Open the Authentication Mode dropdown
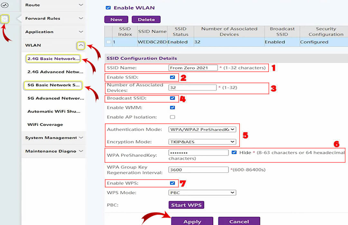Screen dimensions: 348x225 coord(202,130)
